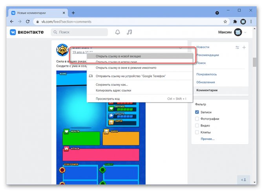The height and width of the screenshot is (191, 263).
Task: Check the "Видео" filter checkbox
Action: [197, 125]
